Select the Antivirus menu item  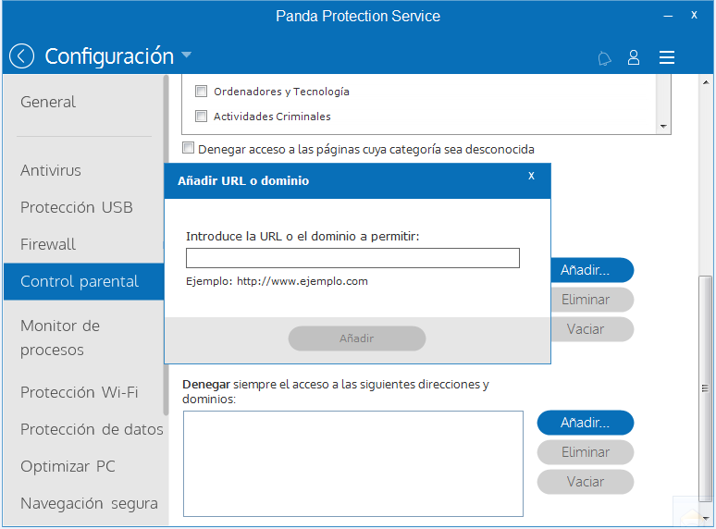point(51,170)
